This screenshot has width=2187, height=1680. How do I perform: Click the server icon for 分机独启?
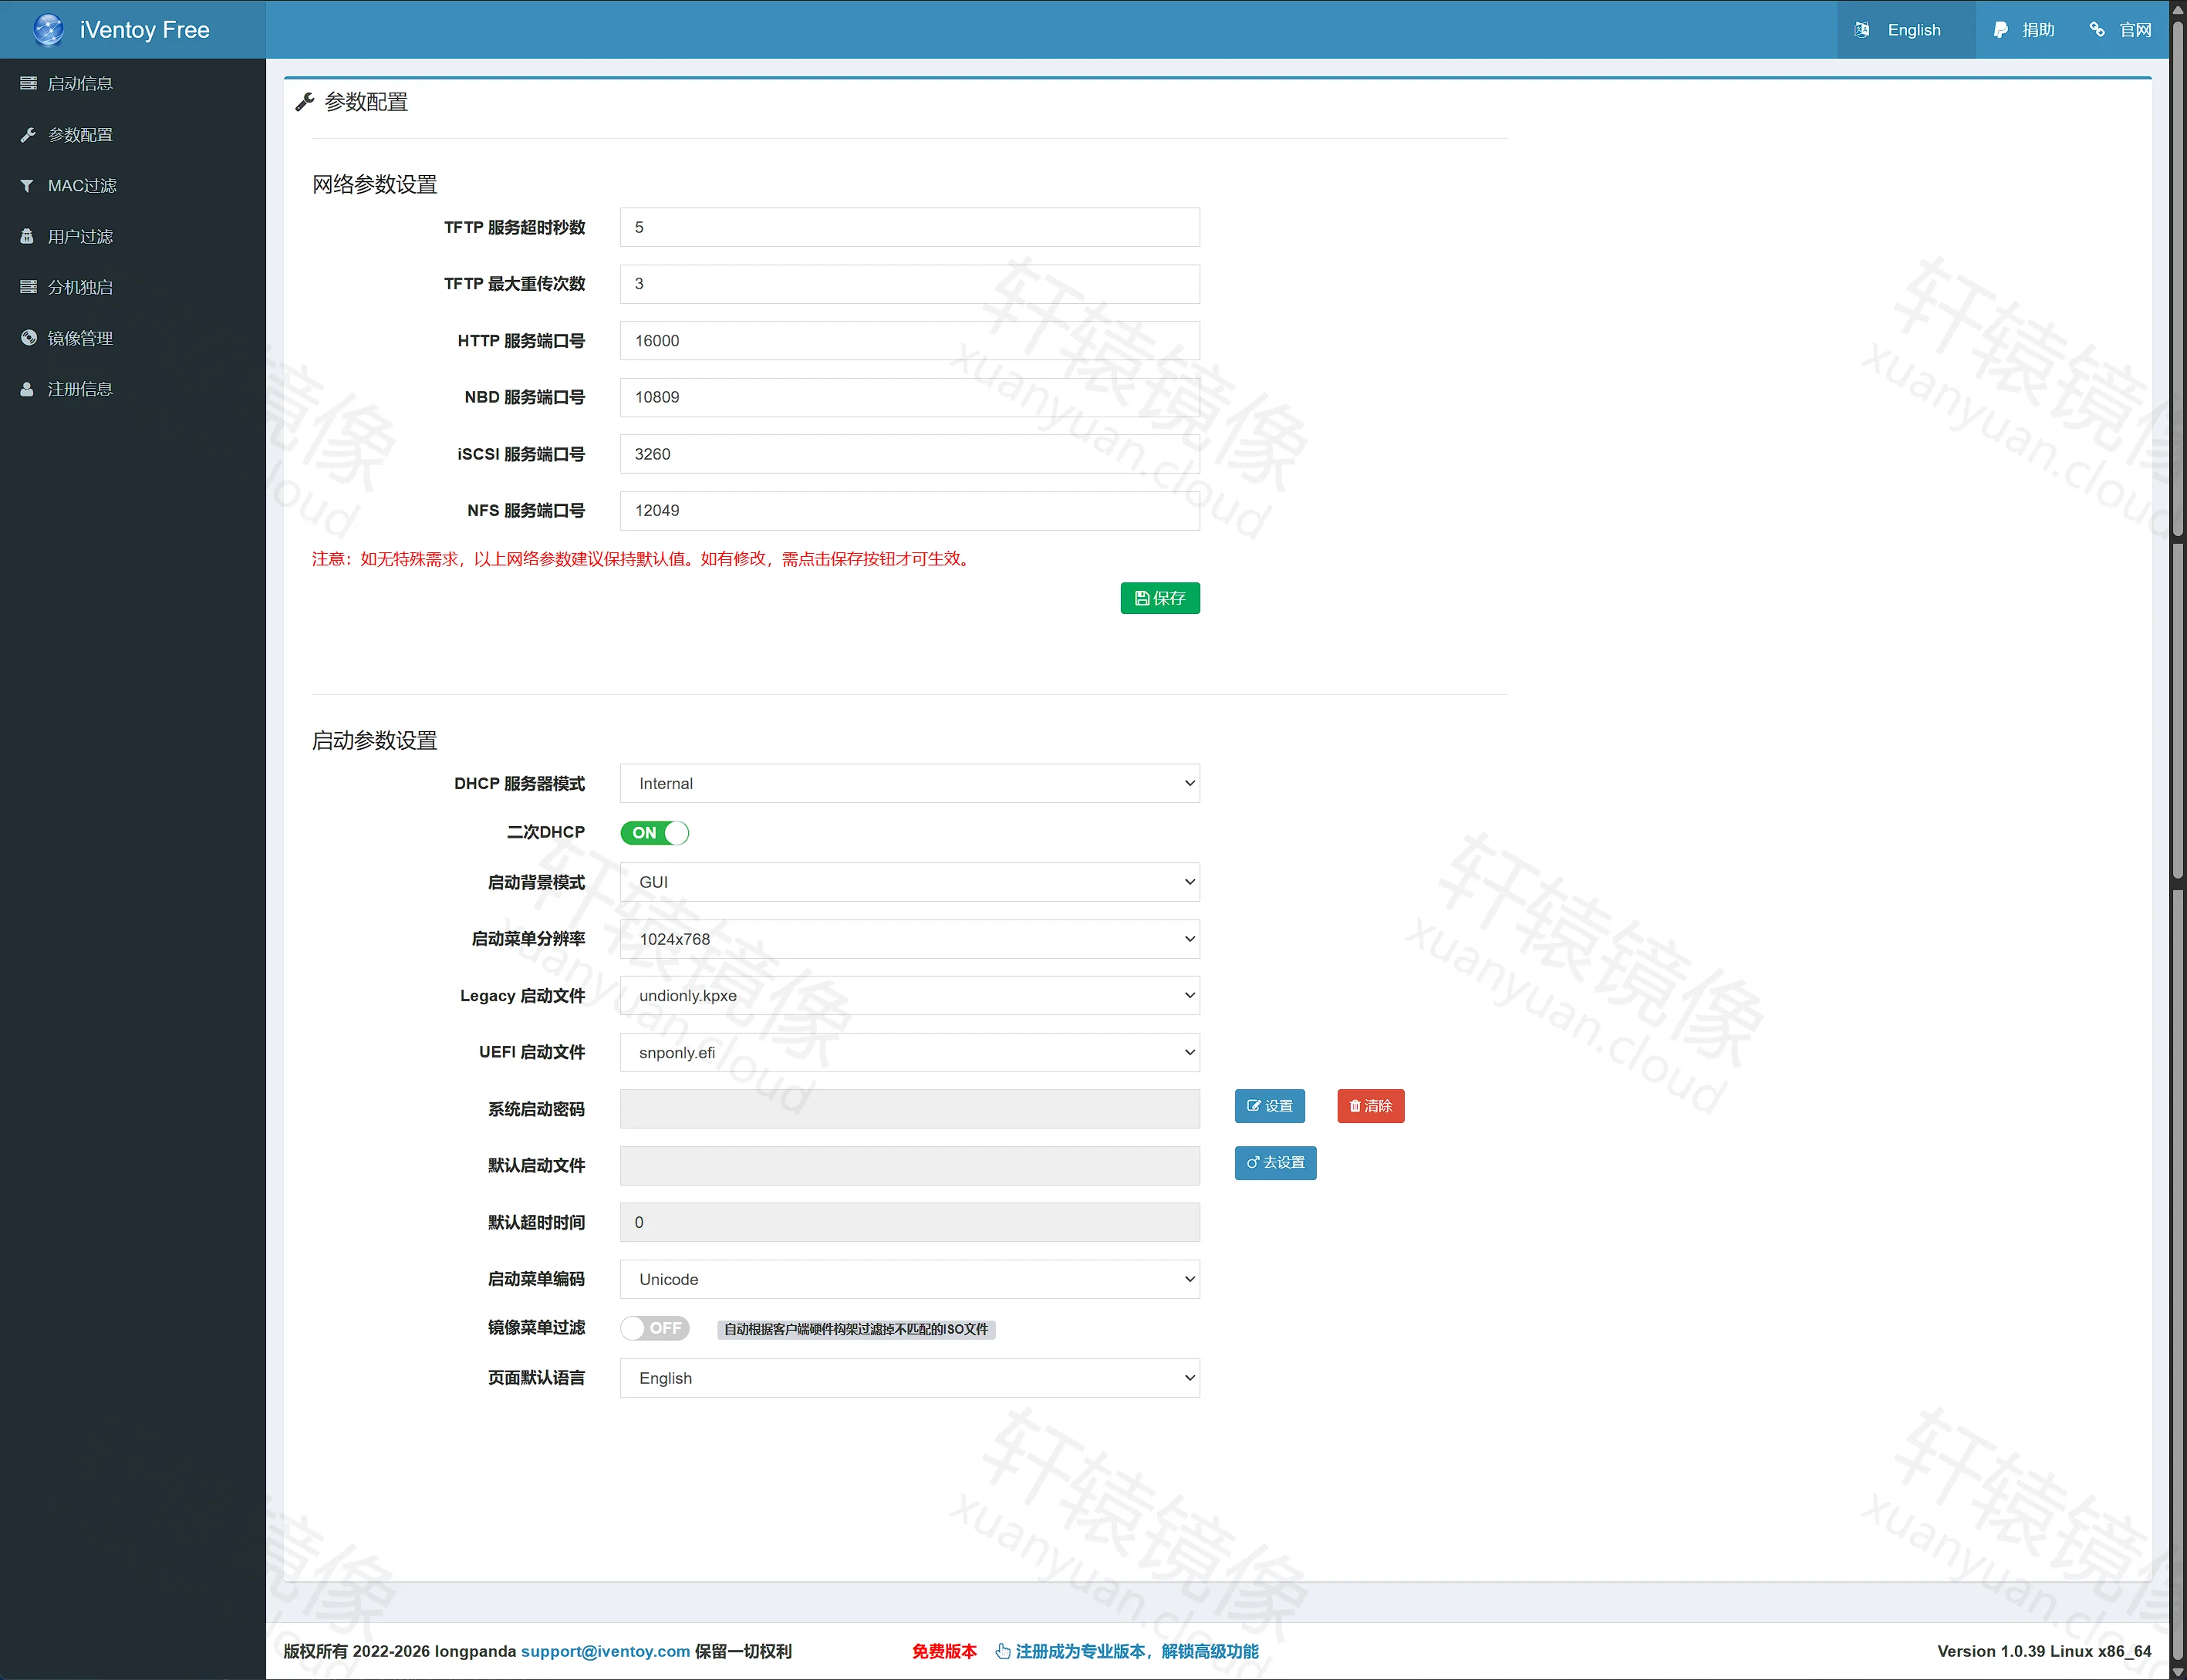28,287
